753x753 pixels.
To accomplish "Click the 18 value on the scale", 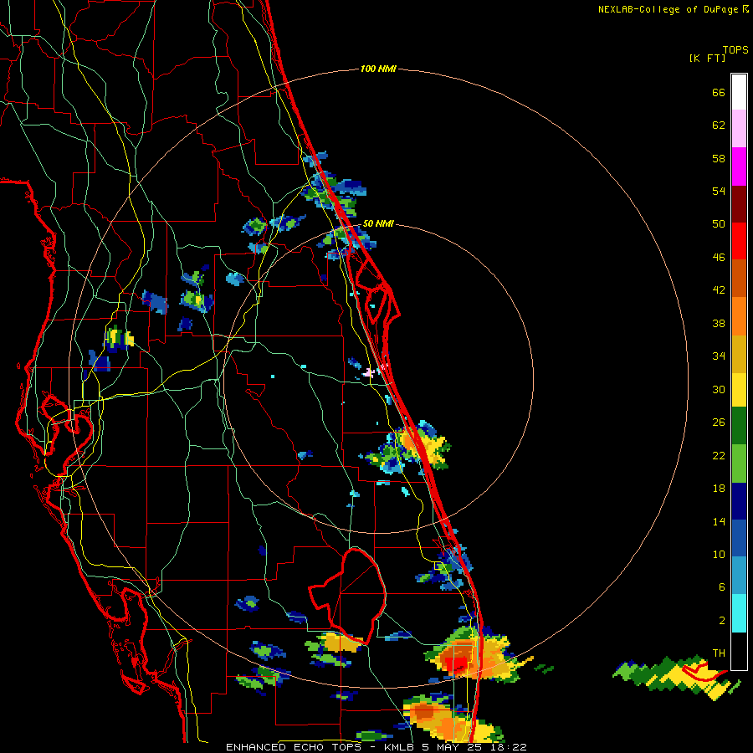I will [x=719, y=489].
